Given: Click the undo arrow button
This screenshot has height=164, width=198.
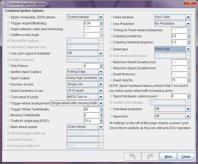Looking at the screenshot, I should (132, 156).
